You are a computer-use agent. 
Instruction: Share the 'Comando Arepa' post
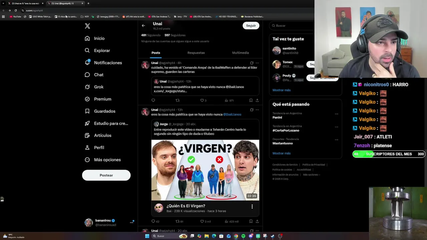[x=257, y=100]
